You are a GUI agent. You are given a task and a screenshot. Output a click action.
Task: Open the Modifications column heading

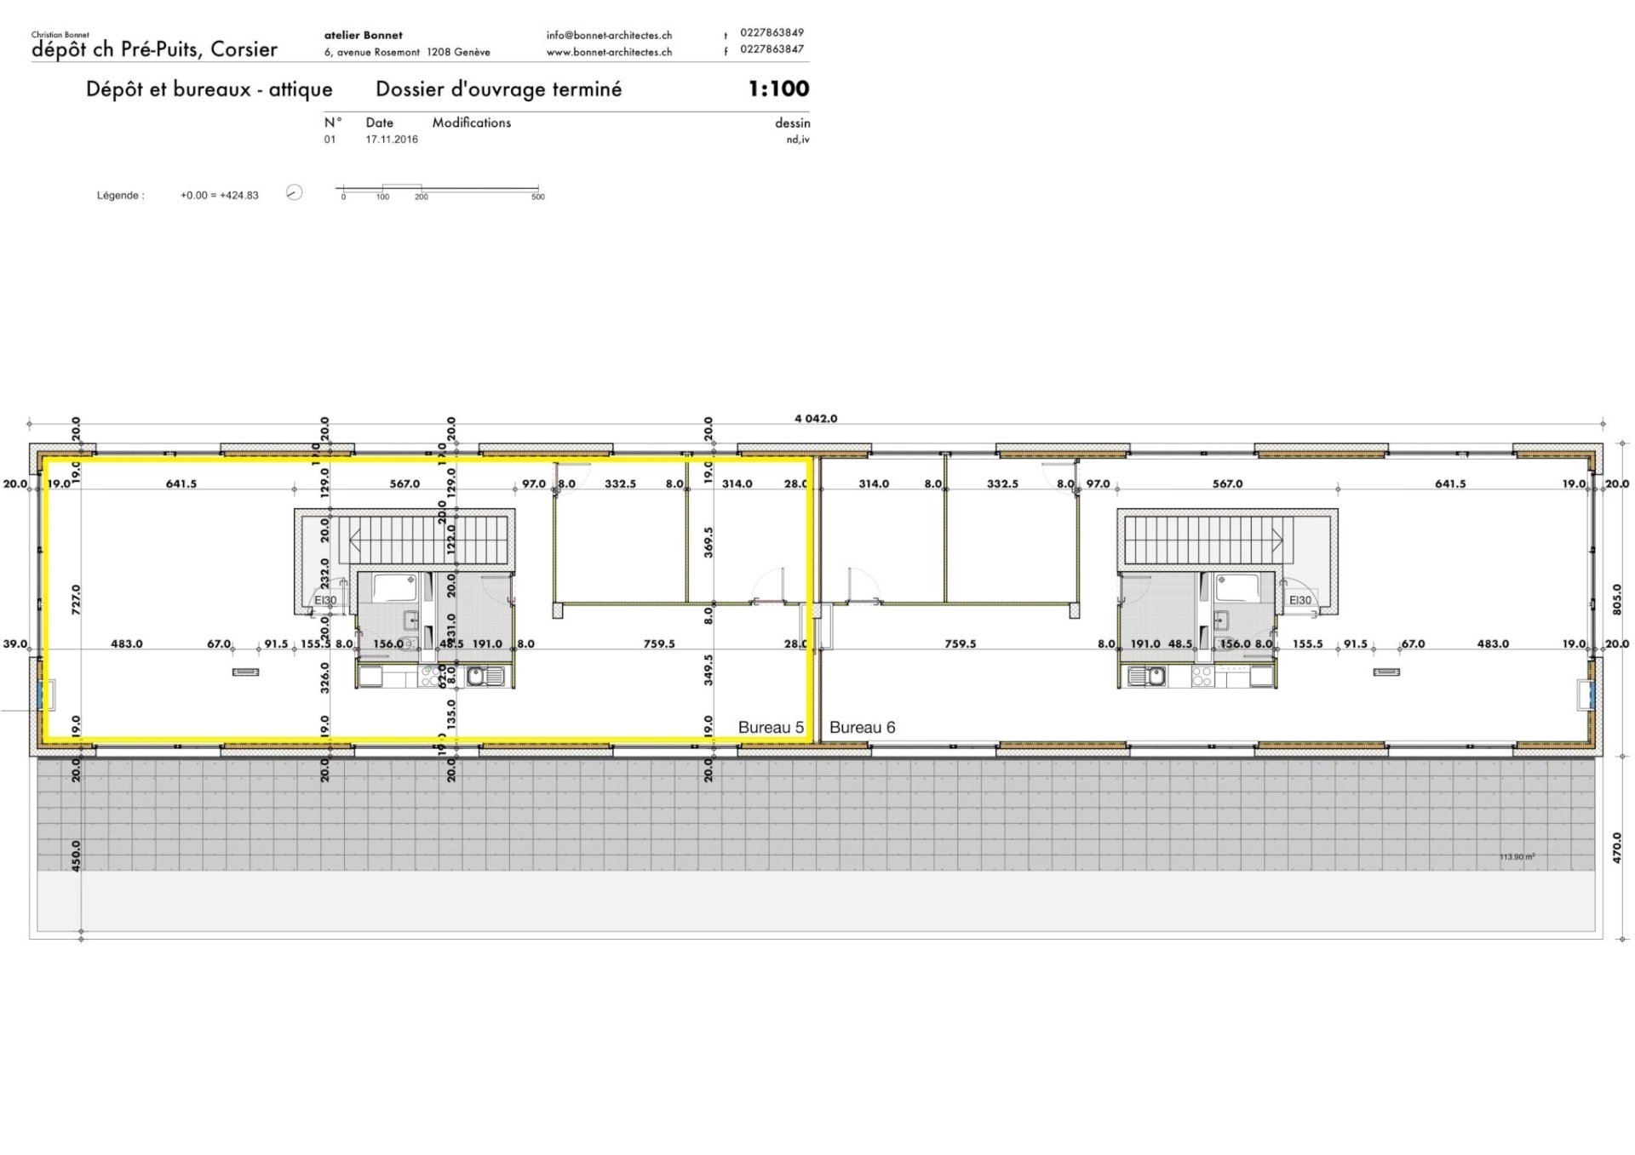point(471,122)
